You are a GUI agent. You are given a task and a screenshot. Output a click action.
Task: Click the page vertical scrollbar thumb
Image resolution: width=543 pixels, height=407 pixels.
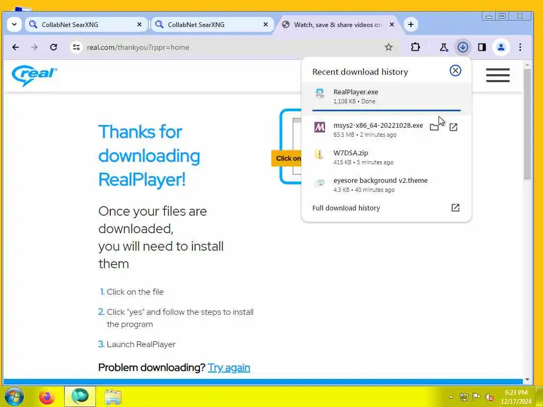coord(527,125)
